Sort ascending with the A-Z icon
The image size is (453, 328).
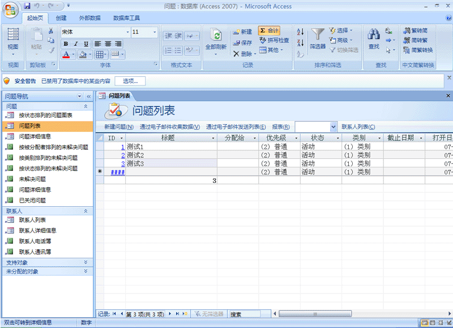[x=300, y=32]
